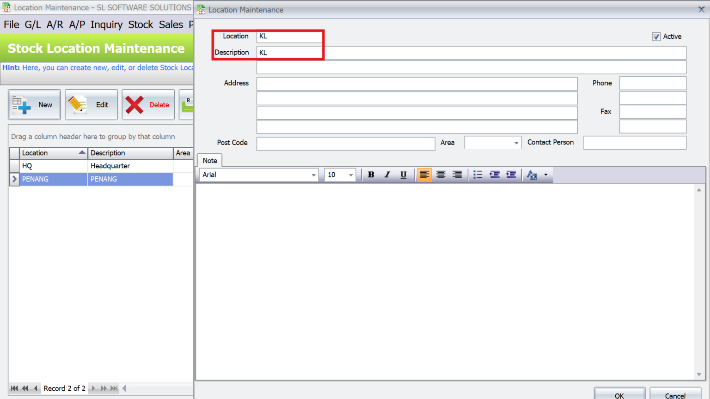Image resolution: width=710 pixels, height=399 pixels.
Task: Create a new stock location with New
Action: coord(34,104)
